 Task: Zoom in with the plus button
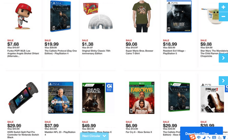pyautogui.click(x=223, y=7)
